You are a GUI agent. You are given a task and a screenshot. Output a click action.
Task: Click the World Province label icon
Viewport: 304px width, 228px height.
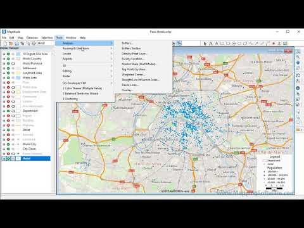13,63
